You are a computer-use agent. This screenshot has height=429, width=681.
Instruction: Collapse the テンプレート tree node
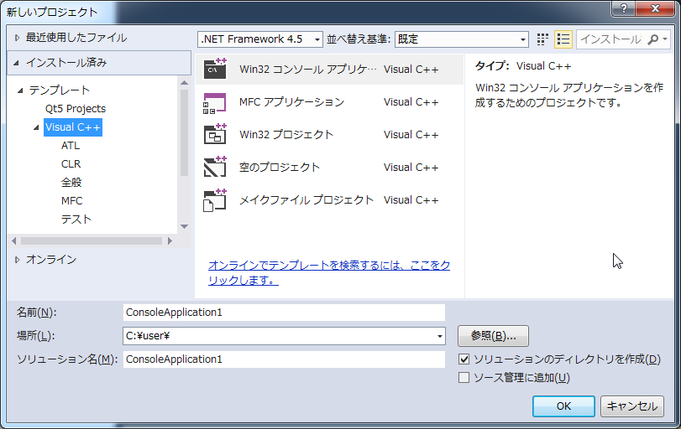point(20,90)
